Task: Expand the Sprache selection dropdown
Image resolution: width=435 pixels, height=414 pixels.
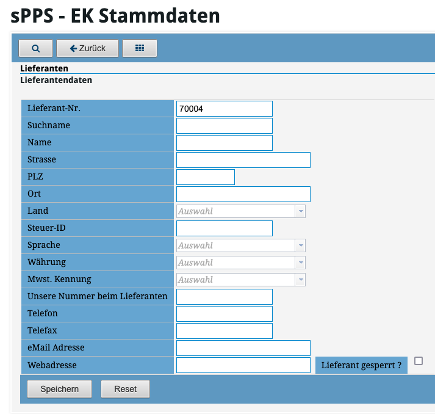Action: click(x=240, y=245)
